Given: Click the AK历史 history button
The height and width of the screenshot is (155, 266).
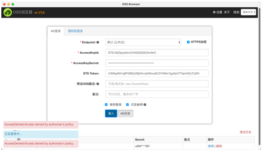Looking at the screenshot, I should [126, 113].
